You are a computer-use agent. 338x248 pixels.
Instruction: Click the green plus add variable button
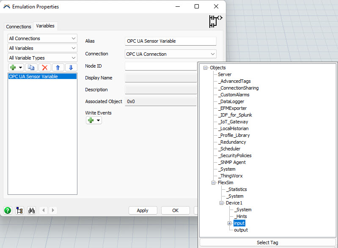[x=14, y=68]
